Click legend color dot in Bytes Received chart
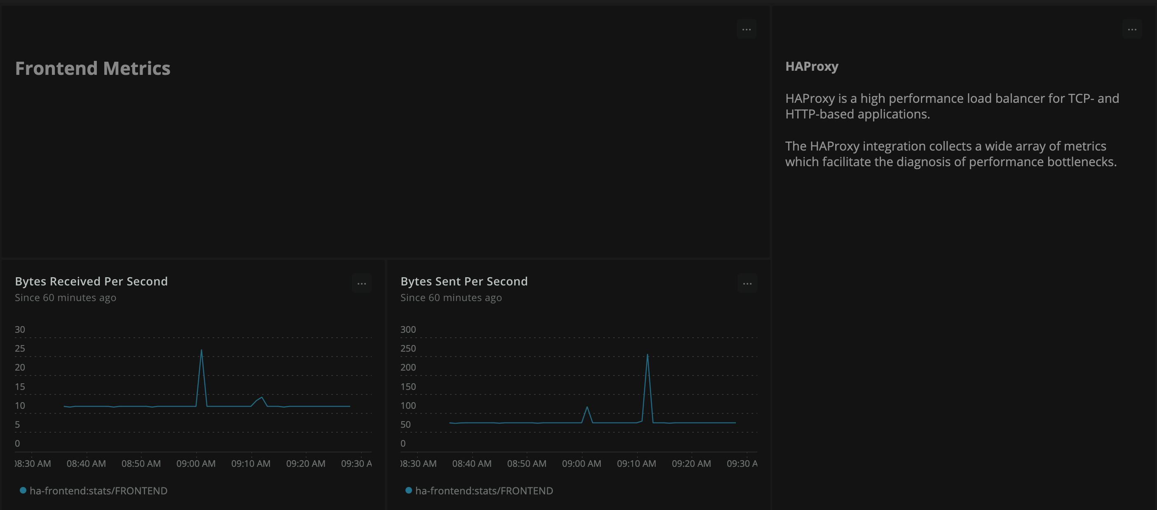 pyautogui.click(x=23, y=490)
